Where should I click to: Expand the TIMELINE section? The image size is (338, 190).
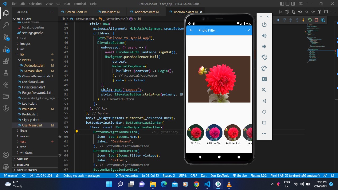pyautogui.click(x=35, y=165)
